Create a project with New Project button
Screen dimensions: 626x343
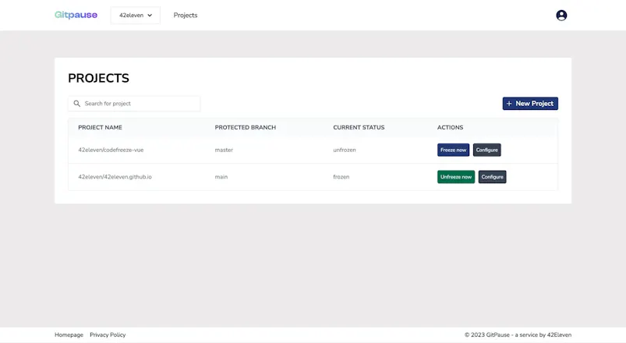[530, 104]
